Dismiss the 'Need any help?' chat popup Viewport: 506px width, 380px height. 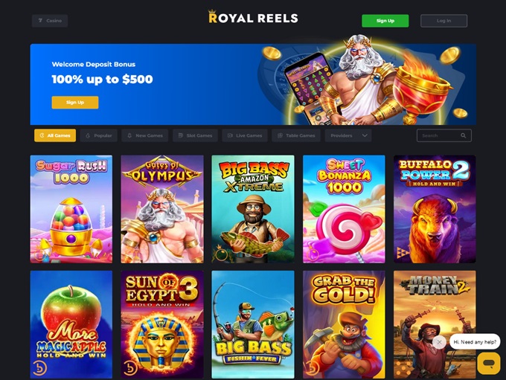(439, 342)
